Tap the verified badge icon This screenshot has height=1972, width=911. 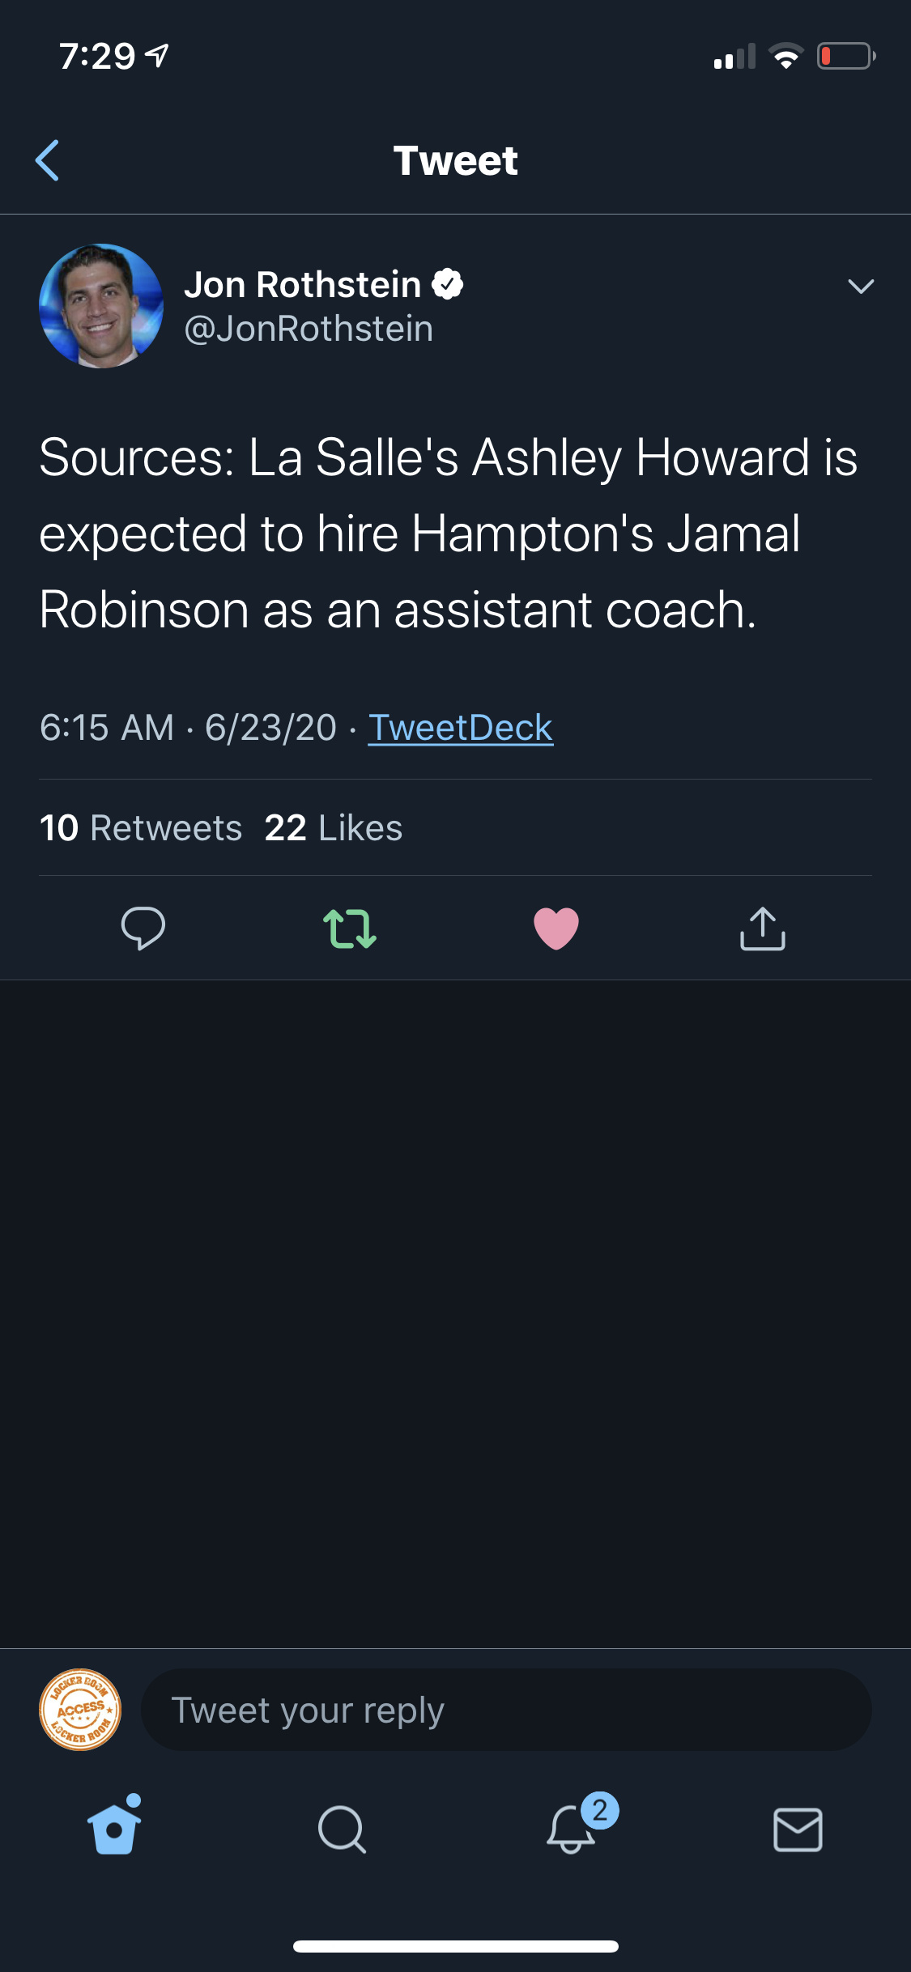coord(447,284)
